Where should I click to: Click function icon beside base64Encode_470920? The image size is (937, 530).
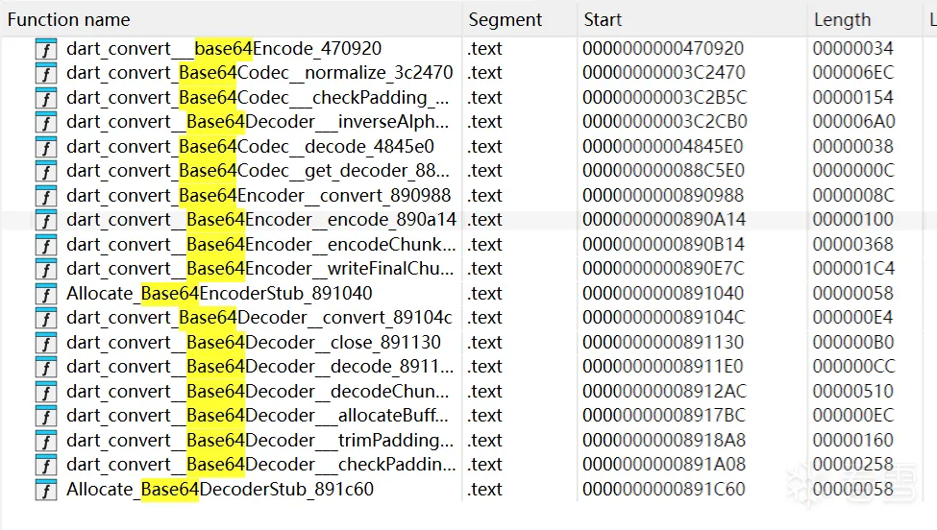pyautogui.click(x=46, y=49)
